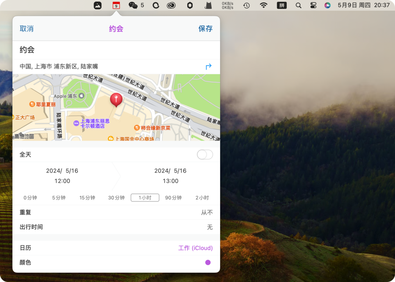Launch Siri from menu bar
Viewport: 395px width, 282px height.
(x=327, y=5)
